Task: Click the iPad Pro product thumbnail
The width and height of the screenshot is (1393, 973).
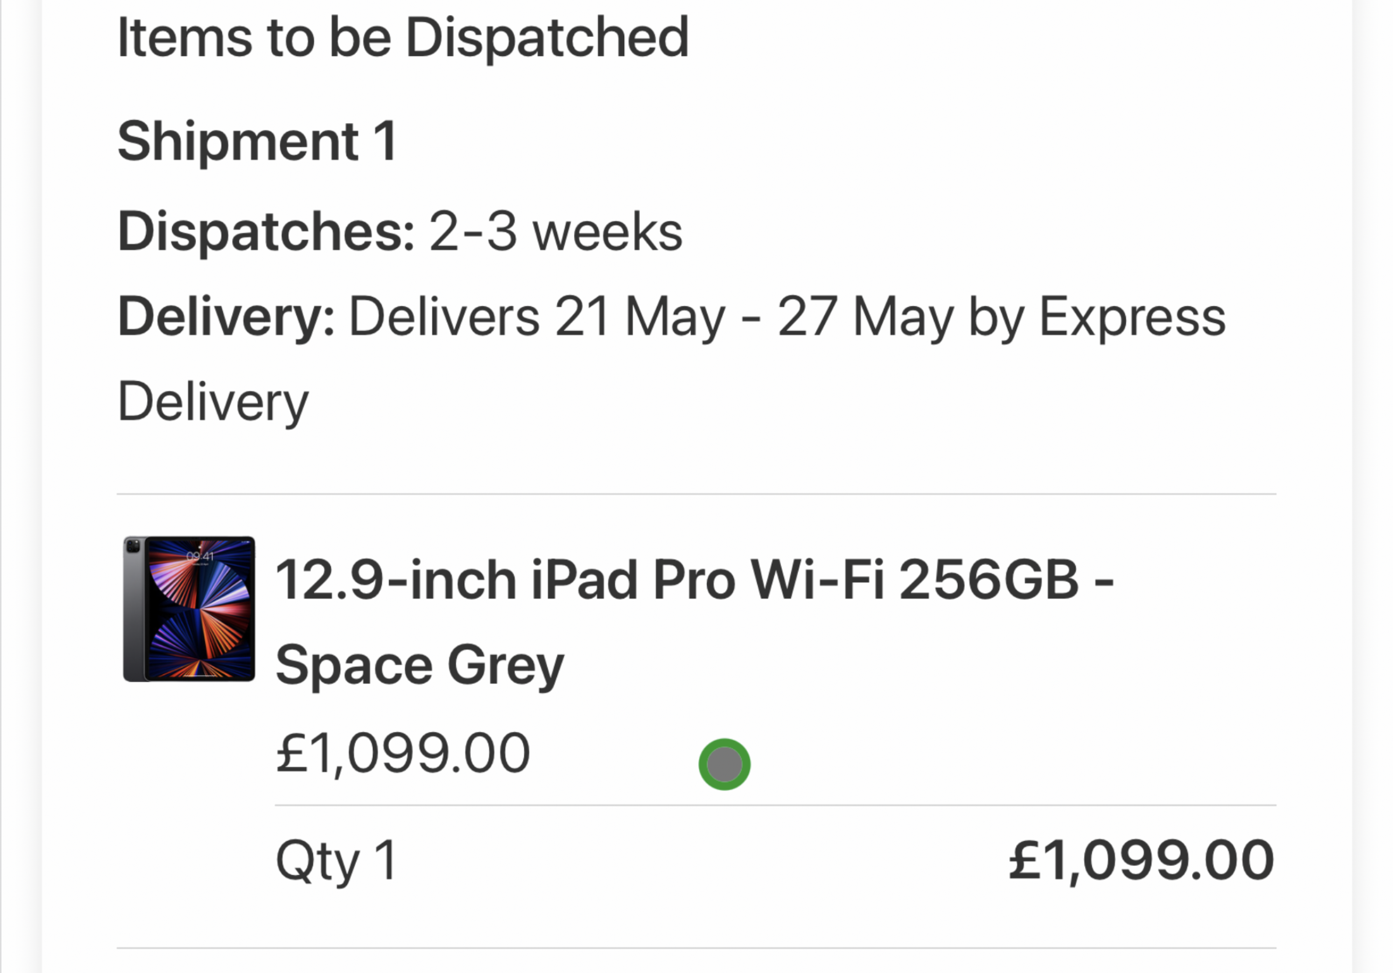Action: pos(188,608)
